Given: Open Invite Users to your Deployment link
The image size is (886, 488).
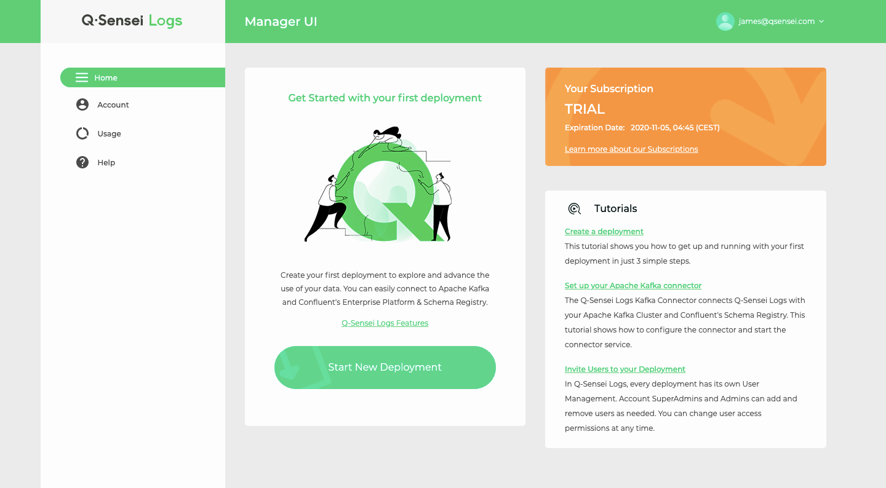Looking at the screenshot, I should pos(625,369).
